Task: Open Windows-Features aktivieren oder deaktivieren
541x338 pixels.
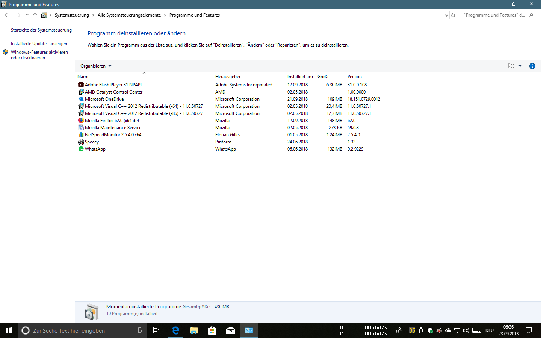Action: point(39,55)
